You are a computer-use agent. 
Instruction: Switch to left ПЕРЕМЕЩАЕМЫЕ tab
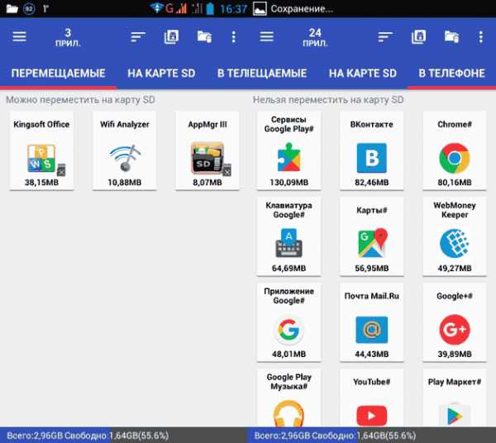(58, 74)
